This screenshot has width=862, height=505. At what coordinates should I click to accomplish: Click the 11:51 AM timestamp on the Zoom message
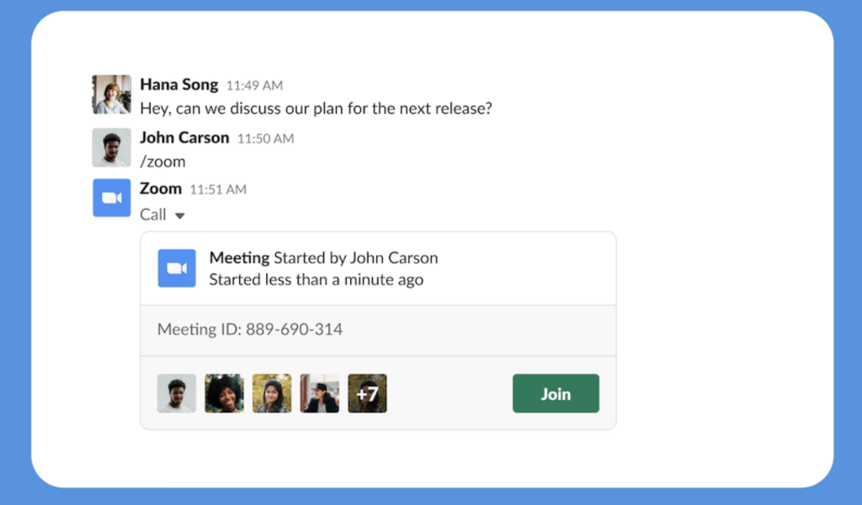pyautogui.click(x=218, y=189)
